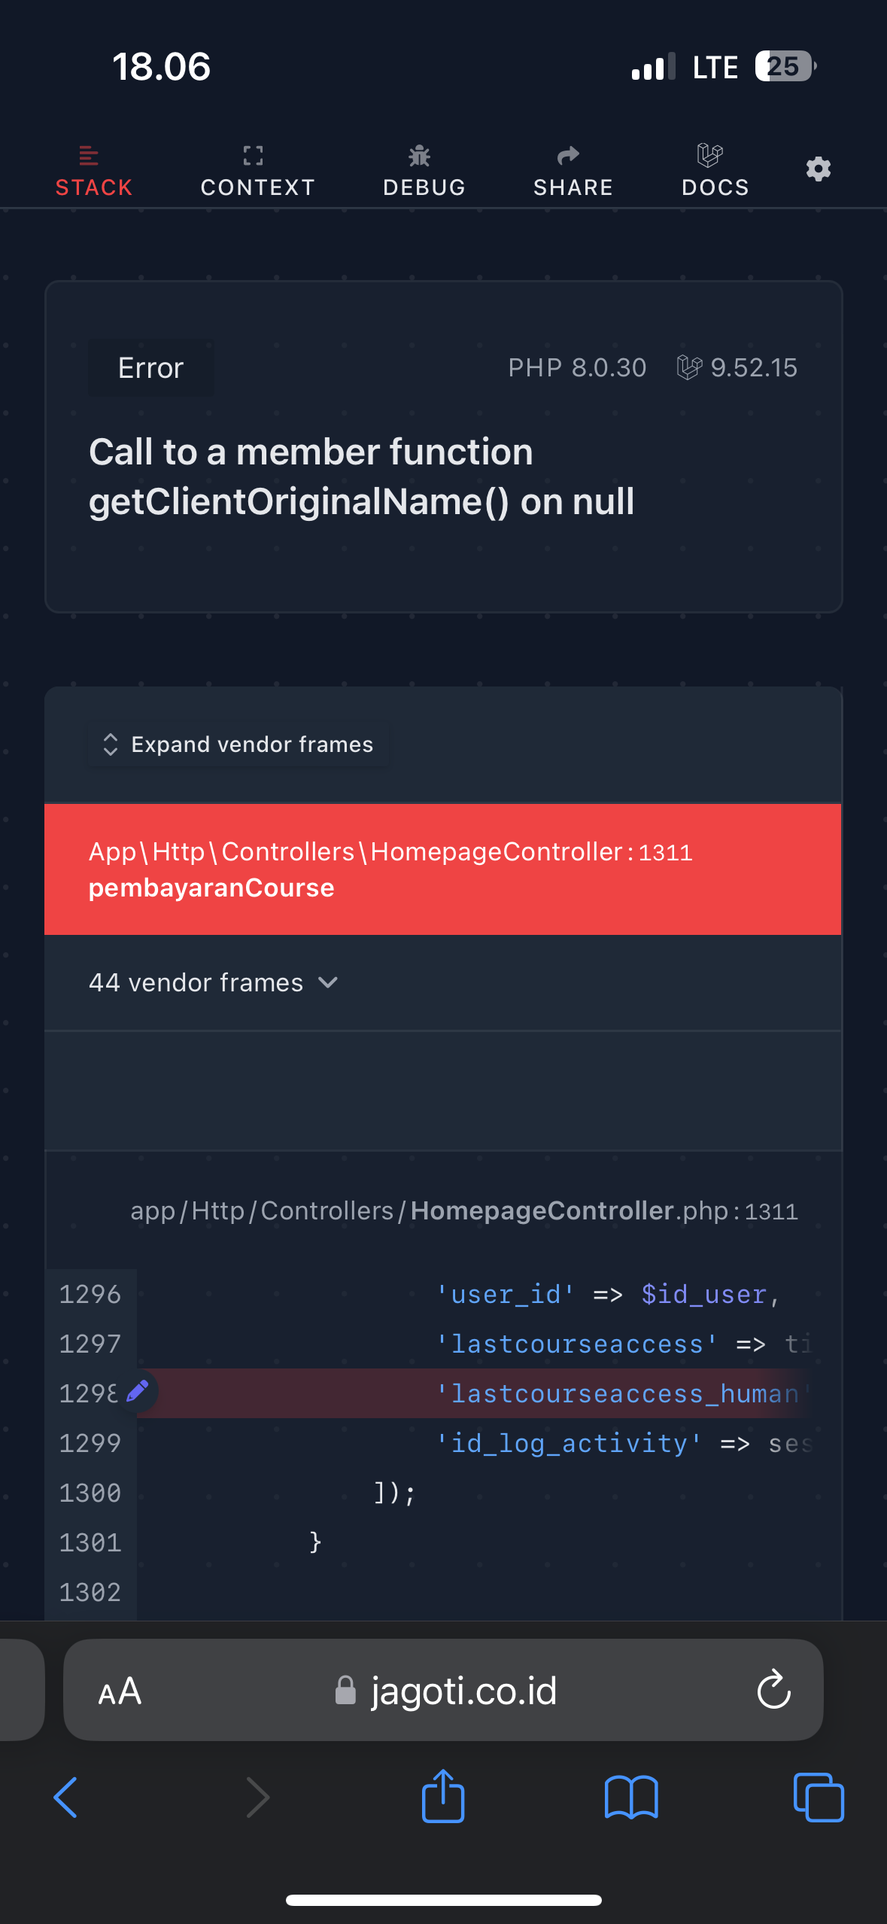Tap the Safari share icon
Screen dimensions: 887x1924
click(x=443, y=1797)
